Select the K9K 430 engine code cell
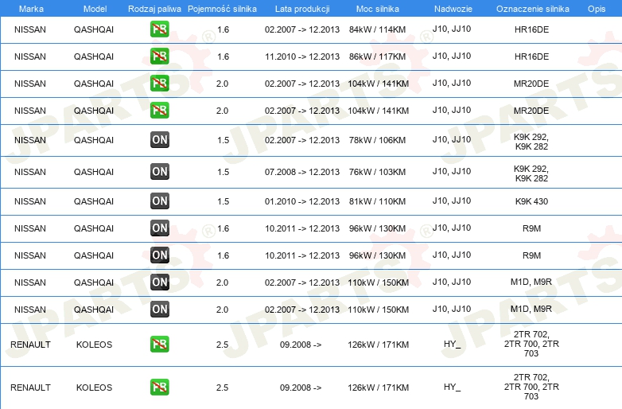Screen dimensions: 622x409 point(531,201)
